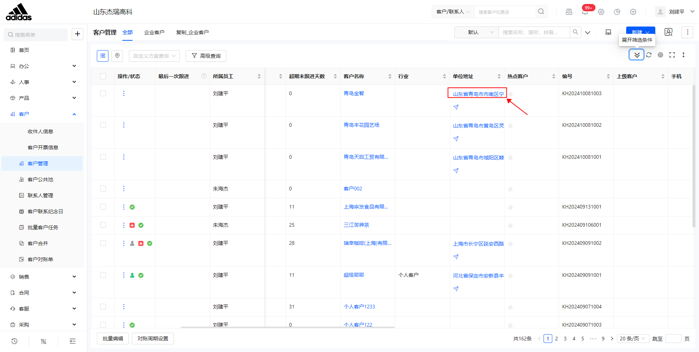Switch to list view icon
699x352 pixels.
click(103, 56)
